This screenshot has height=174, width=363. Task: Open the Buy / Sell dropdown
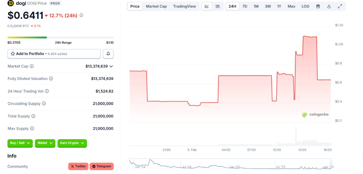pos(20,143)
